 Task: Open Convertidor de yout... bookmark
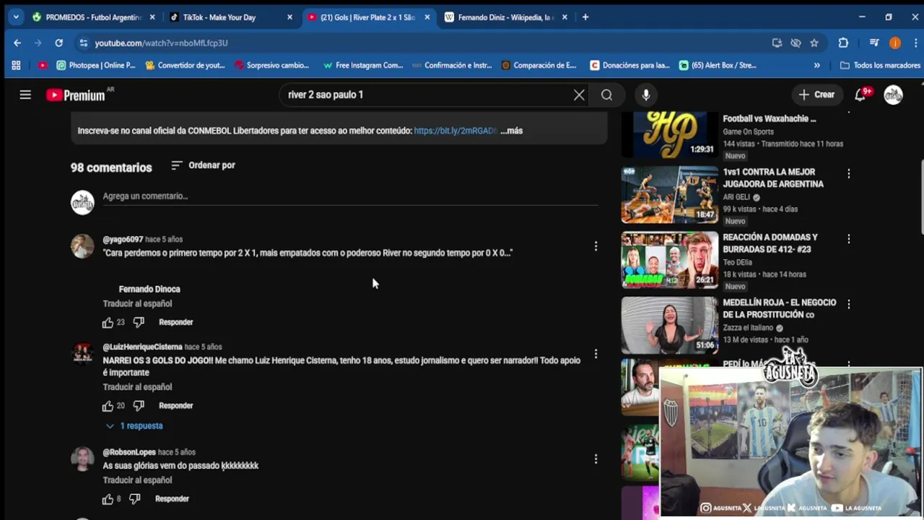pyautogui.click(x=186, y=65)
